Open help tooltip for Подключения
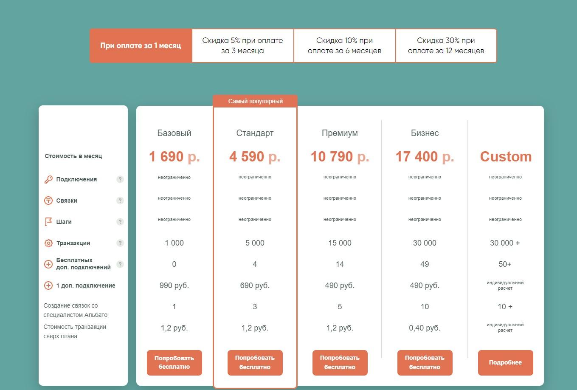This screenshot has width=577, height=390. click(x=120, y=179)
